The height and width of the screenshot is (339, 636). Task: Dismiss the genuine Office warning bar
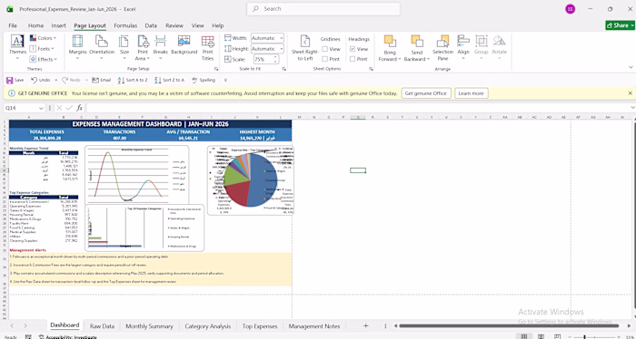pyautogui.click(x=630, y=93)
